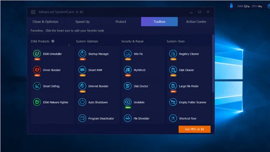Screen dimensions: 270x152
Task: Click the Disk Cleaner label
Action: click(186, 70)
